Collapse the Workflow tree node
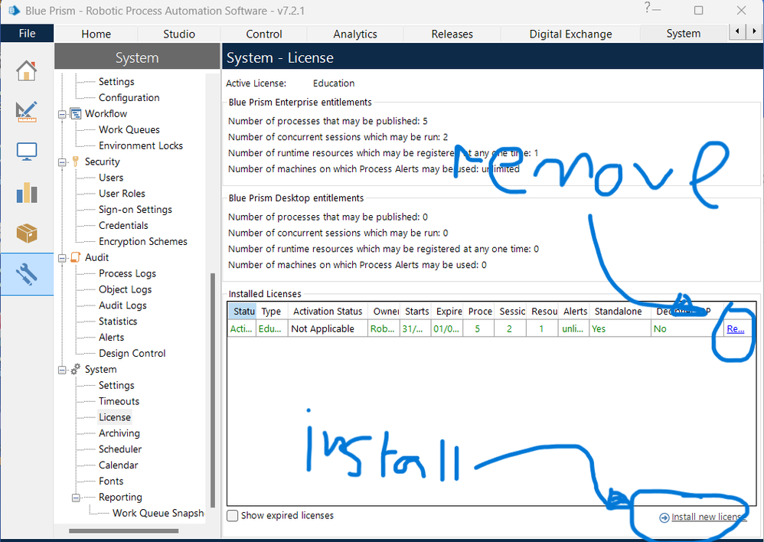 click(62, 114)
